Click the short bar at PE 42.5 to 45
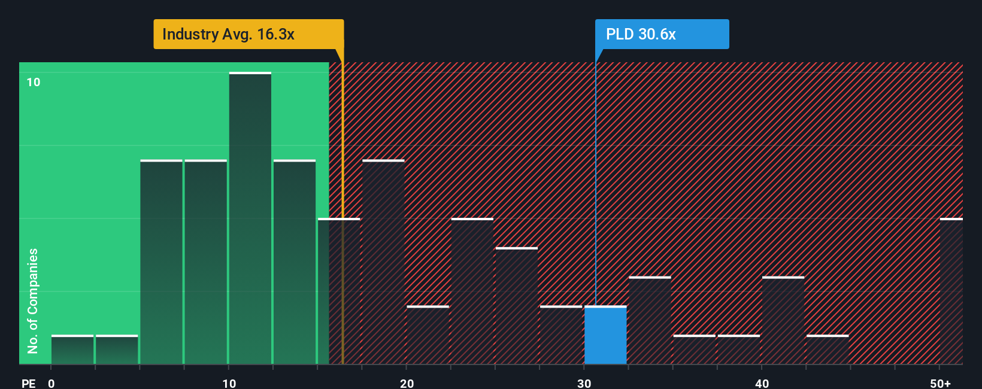The width and height of the screenshot is (982, 389). (x=828, y=350)
